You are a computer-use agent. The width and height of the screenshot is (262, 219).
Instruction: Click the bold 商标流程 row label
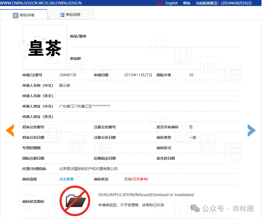[29, 179]
